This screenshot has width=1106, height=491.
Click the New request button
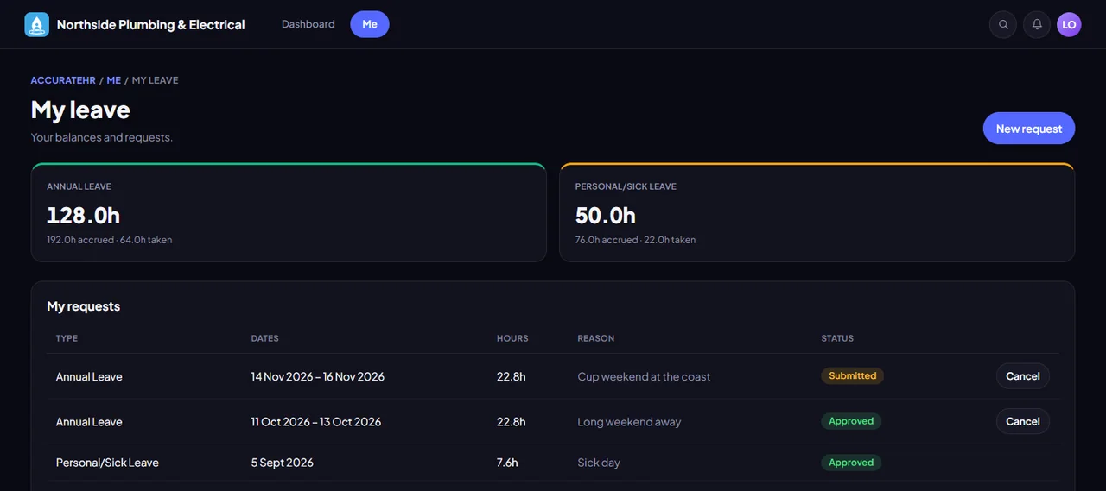(1028, 129)
